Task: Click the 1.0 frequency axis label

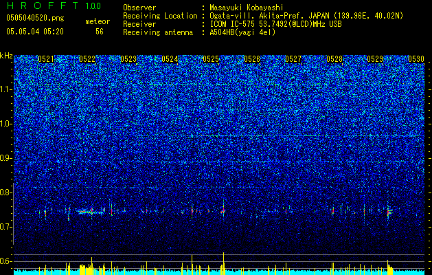Action: [5, 124]
